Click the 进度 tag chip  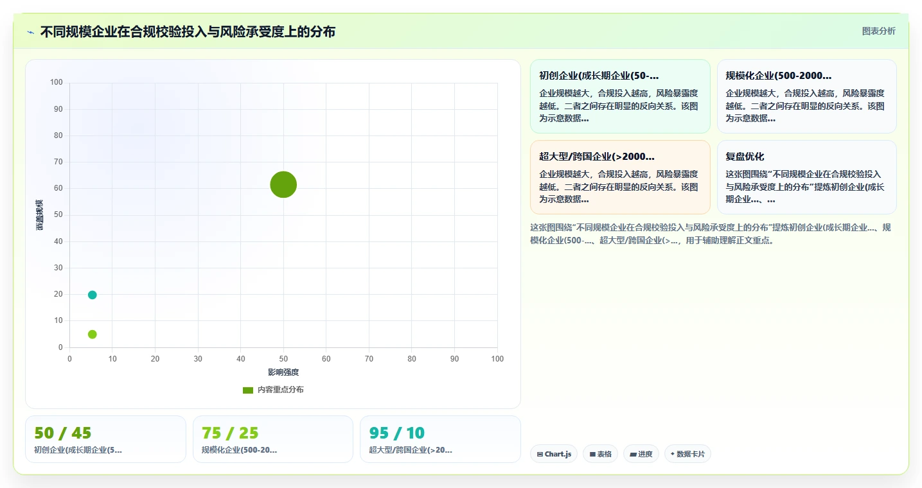(x=641, y=454)
